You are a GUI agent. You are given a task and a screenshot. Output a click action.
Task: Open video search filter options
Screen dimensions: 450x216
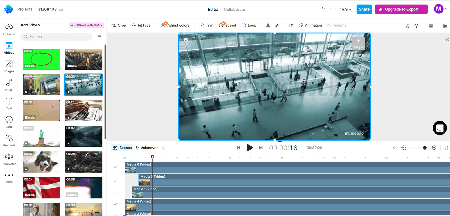click(x=99, y=37)
